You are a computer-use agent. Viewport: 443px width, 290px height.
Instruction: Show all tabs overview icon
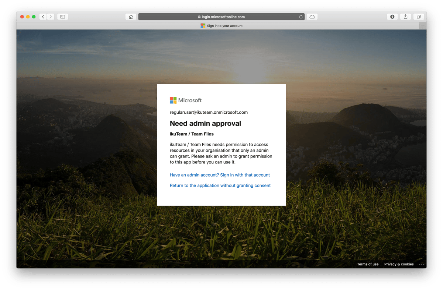[419, 17]
